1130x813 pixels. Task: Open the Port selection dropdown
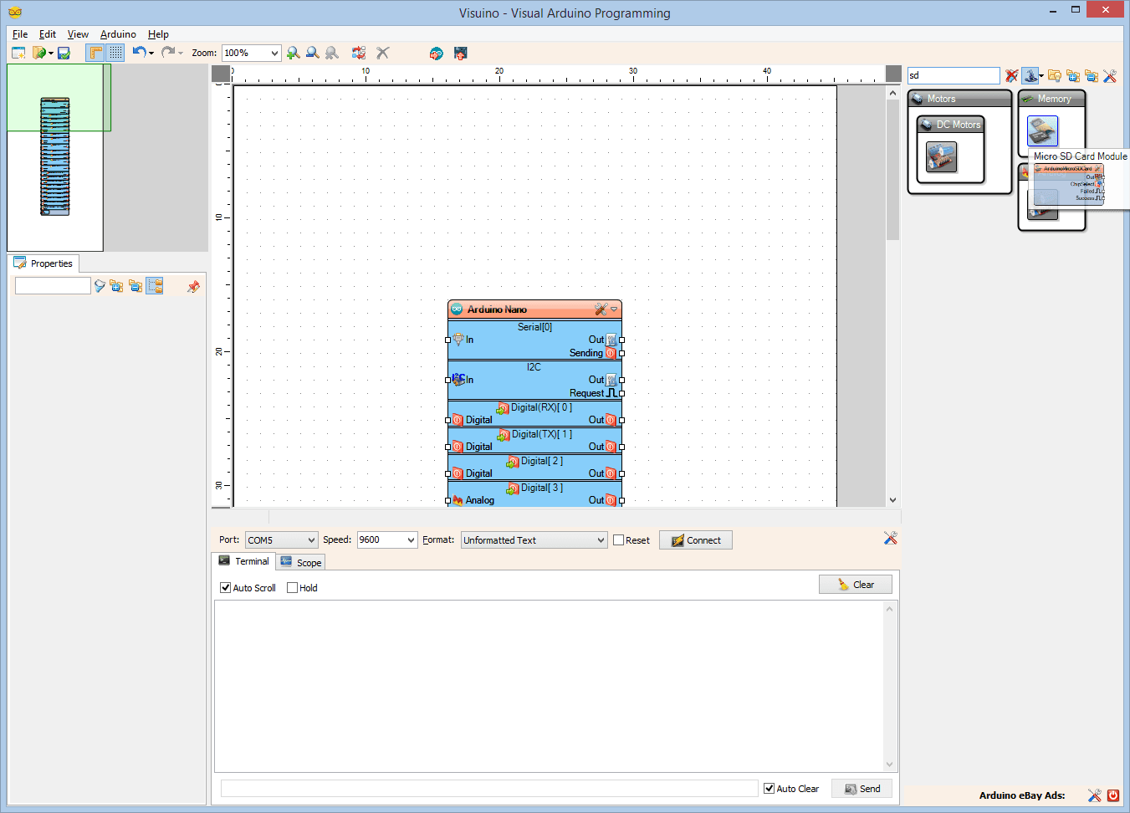tap(281, 539)
